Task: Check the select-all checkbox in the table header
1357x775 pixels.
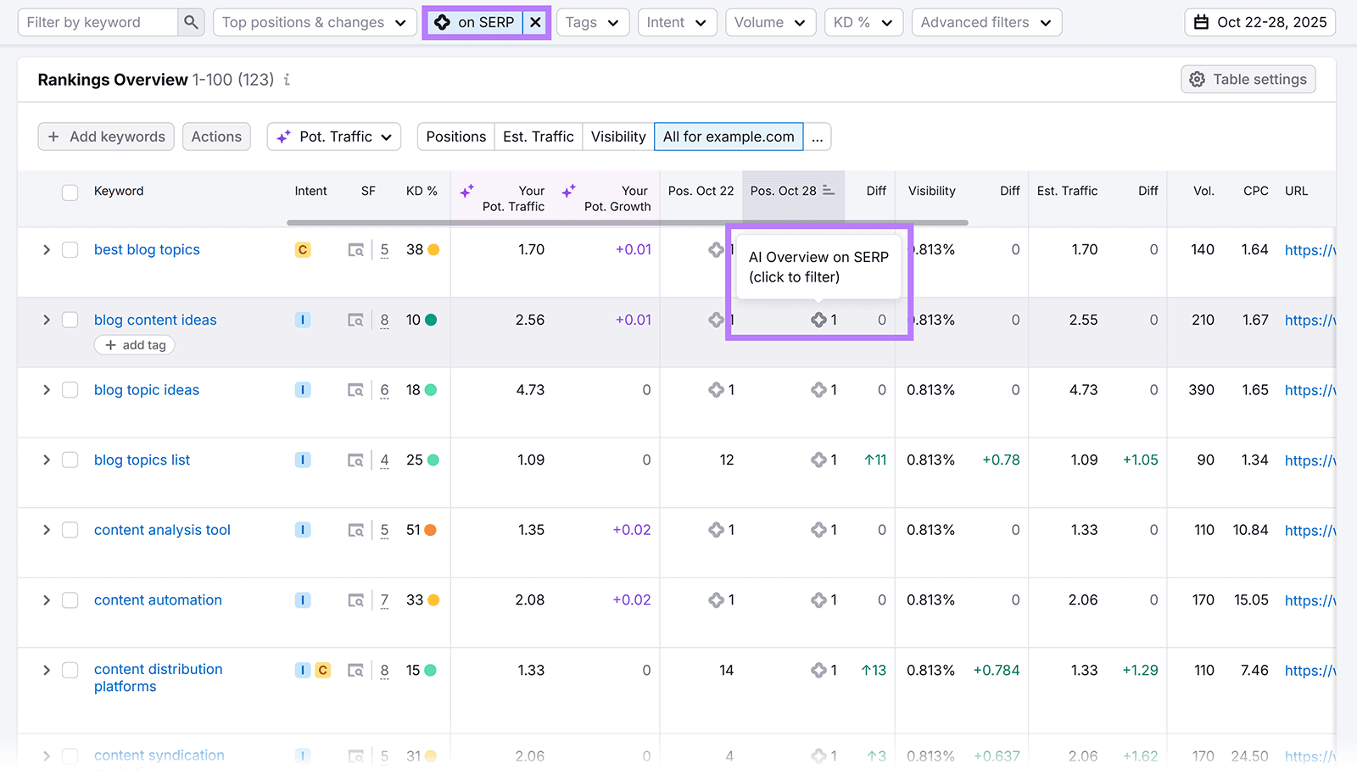Action: click(x=70, y=192)
